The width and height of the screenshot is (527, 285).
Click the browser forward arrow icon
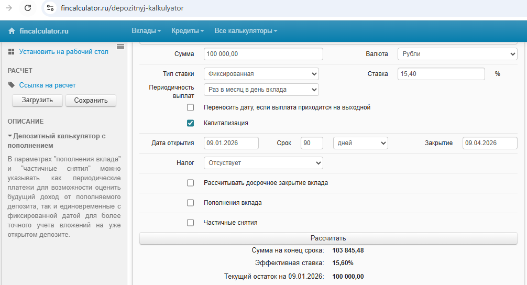[9, 8]
